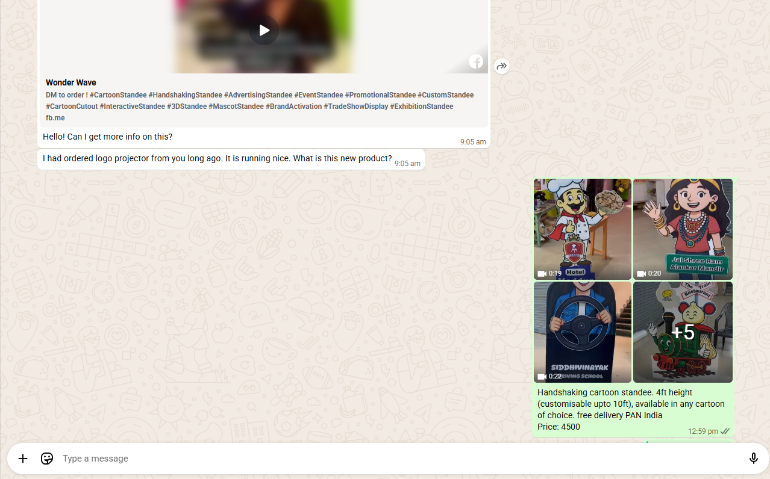
Task: Open the fb.me link
Action: pos(55,118)
